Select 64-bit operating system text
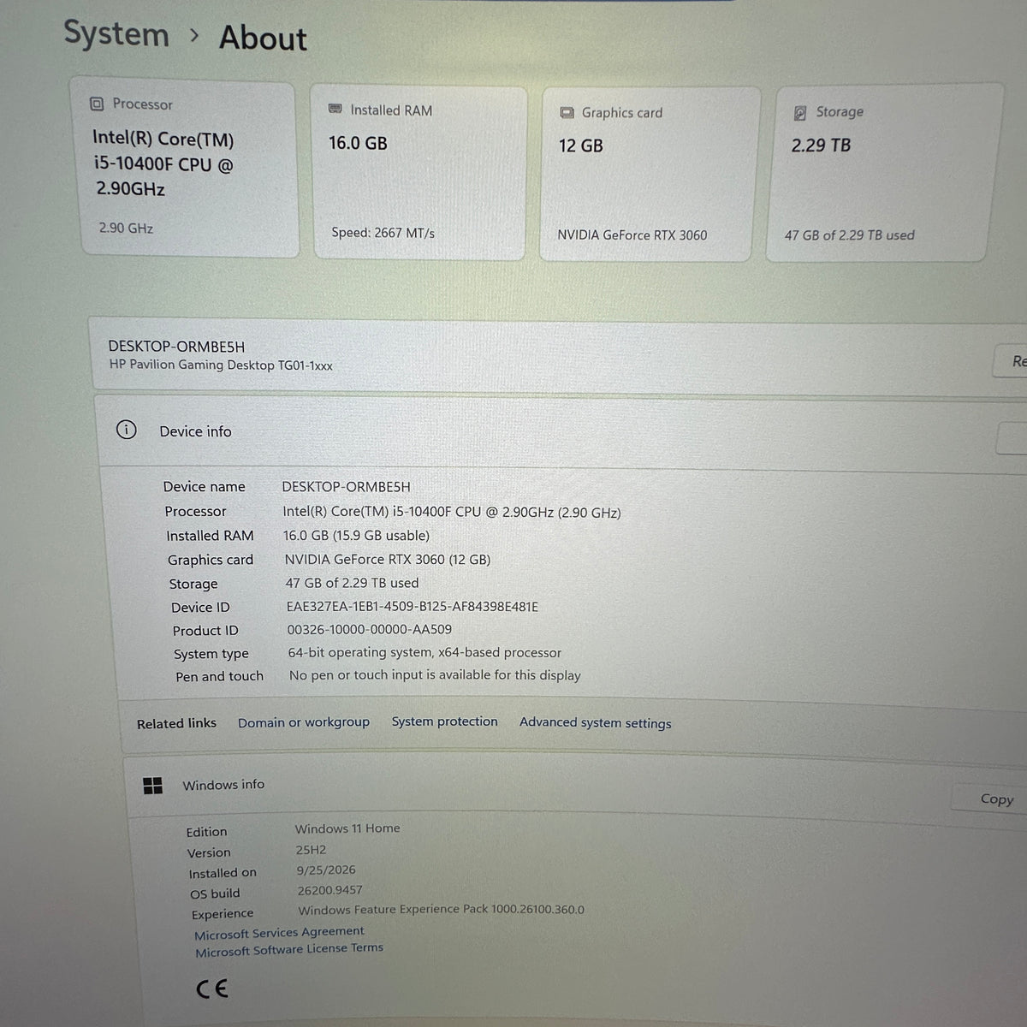 coord(424,652)
